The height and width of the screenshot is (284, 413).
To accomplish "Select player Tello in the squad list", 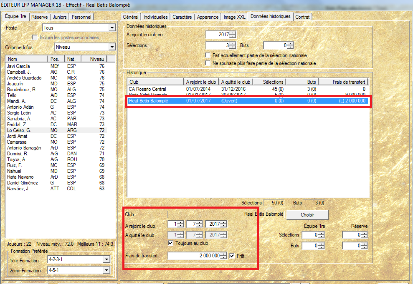I will [56, 95].
